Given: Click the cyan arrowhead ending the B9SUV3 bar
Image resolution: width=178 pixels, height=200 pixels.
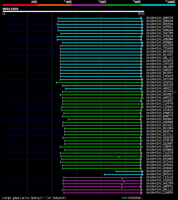Looking at the screenshot, I should [142, 174].
